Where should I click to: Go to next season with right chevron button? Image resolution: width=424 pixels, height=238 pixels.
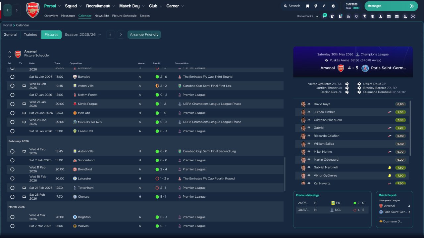(x=121, y=35)
